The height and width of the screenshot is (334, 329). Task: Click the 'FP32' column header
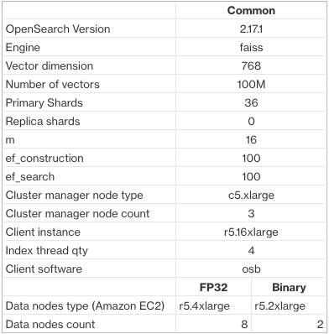click(213, 287)
